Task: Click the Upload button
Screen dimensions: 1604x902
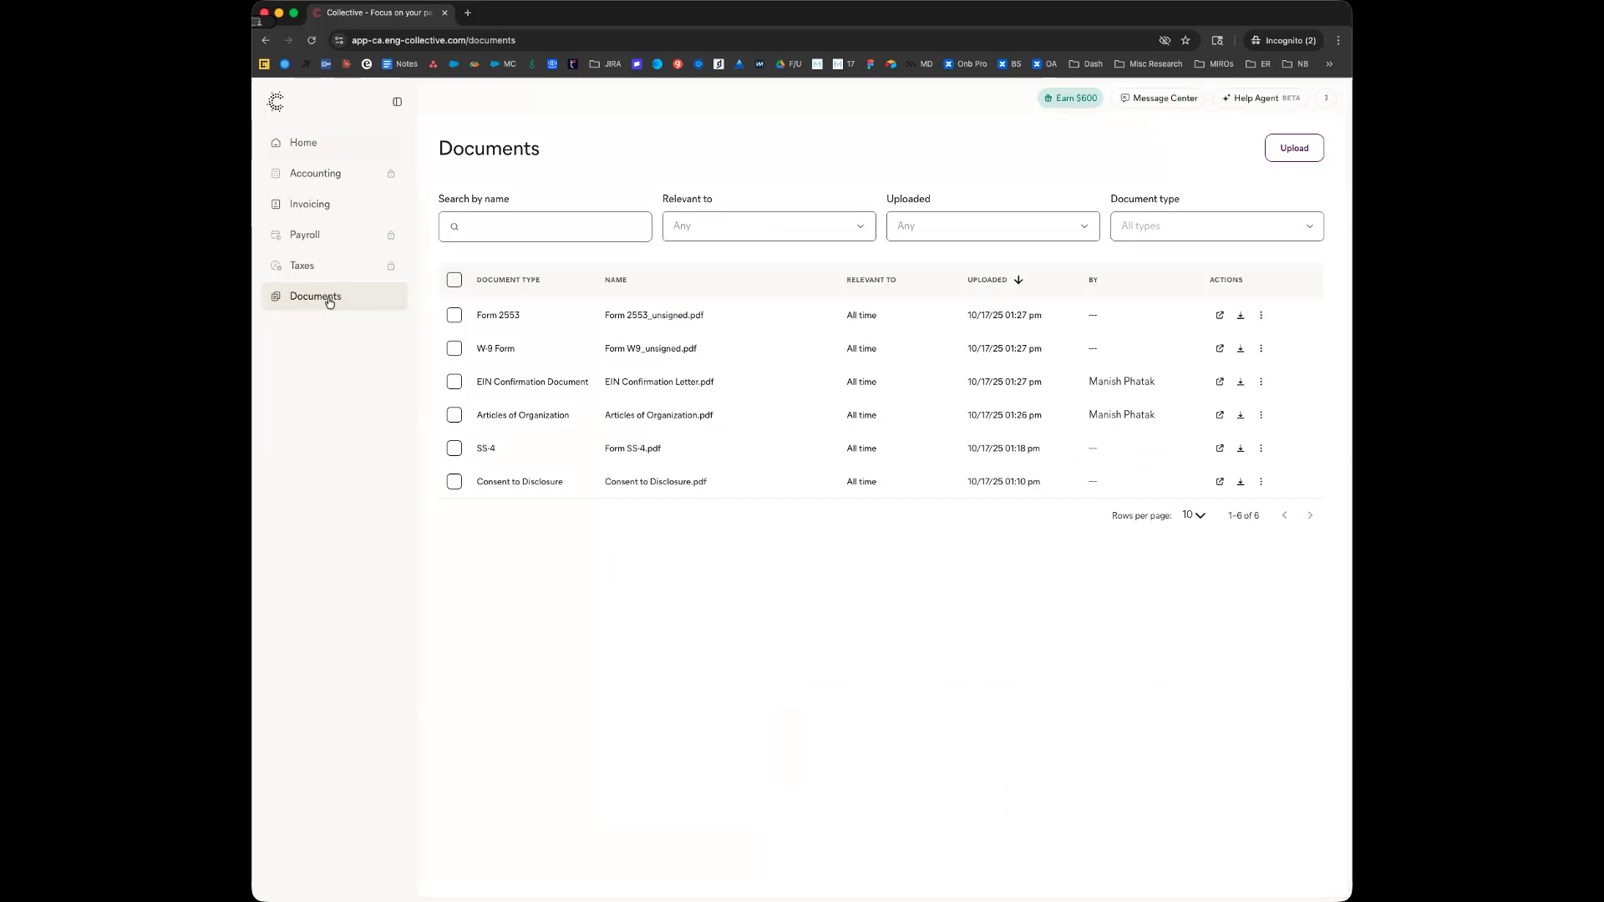Action: click(x=1293, y=148)
